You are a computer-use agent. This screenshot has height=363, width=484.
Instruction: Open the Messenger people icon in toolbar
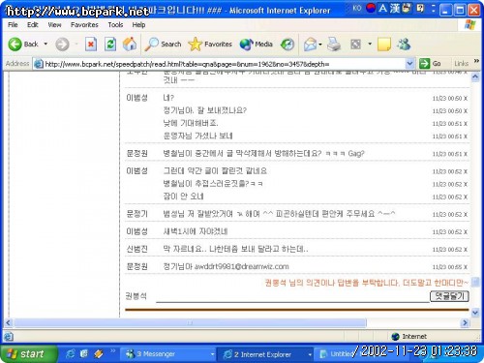404,45
